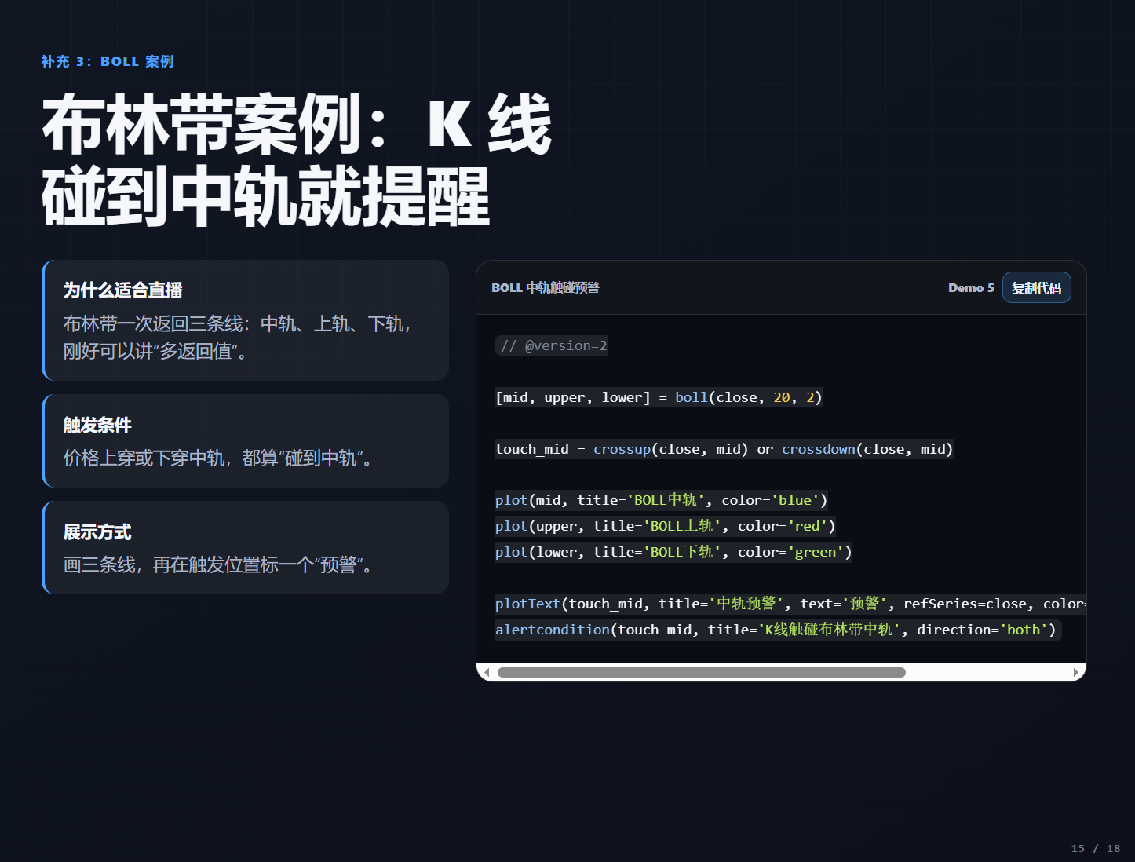The image size is (1135, 862).
Task: Click the boll(close, 20, 2) code line
Action: tap(659, 397)
